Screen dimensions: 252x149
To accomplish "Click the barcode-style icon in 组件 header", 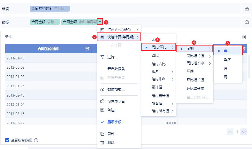I will (x=244, y=37).
